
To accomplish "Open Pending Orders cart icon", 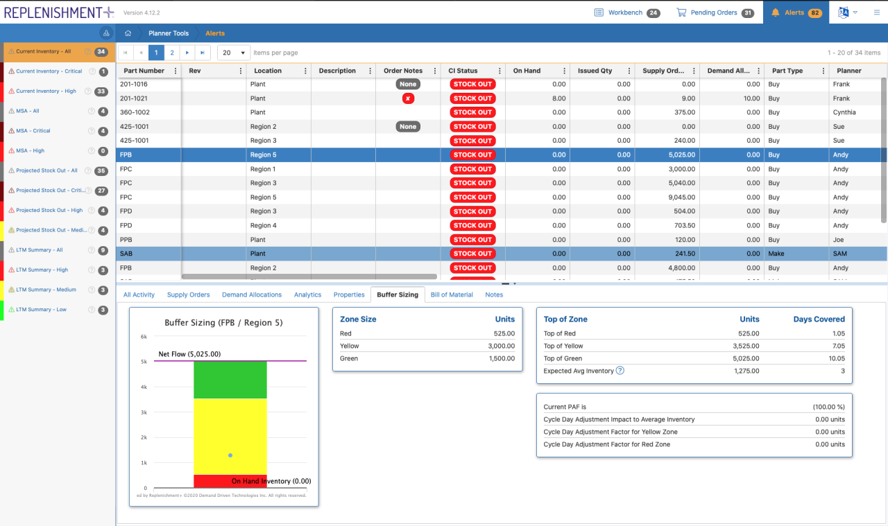I will [x=681, y=12].
